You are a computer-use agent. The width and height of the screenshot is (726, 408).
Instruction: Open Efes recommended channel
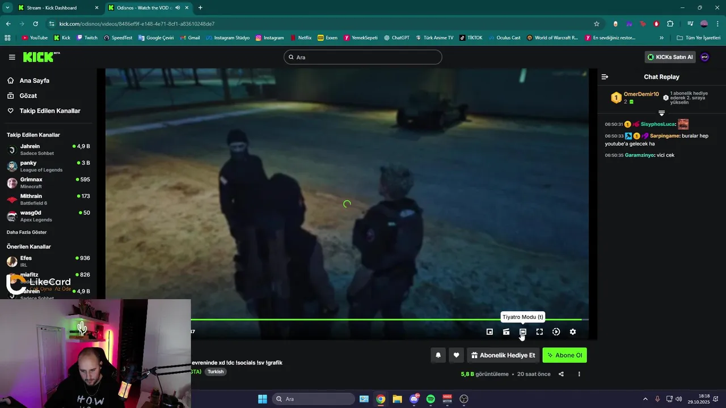[x=48, y=261]
